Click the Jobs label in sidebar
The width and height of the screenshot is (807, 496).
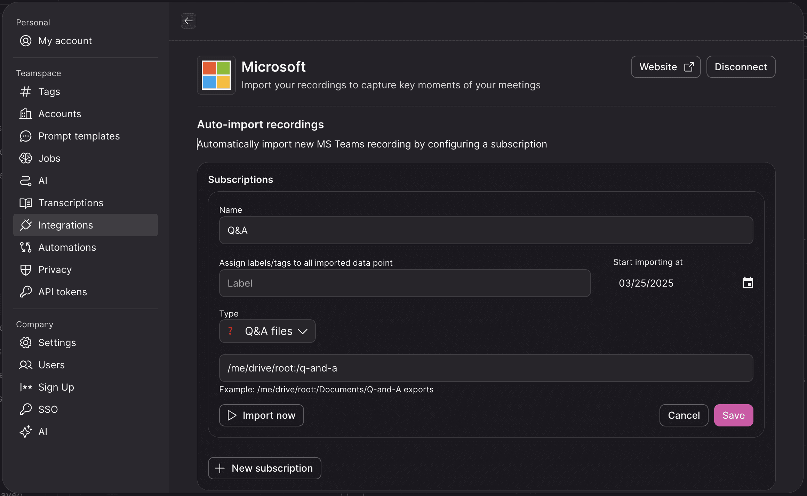pos(49,158)
